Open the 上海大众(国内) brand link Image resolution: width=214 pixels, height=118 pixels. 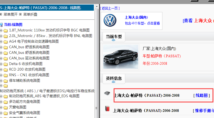(x=136, y=17)
